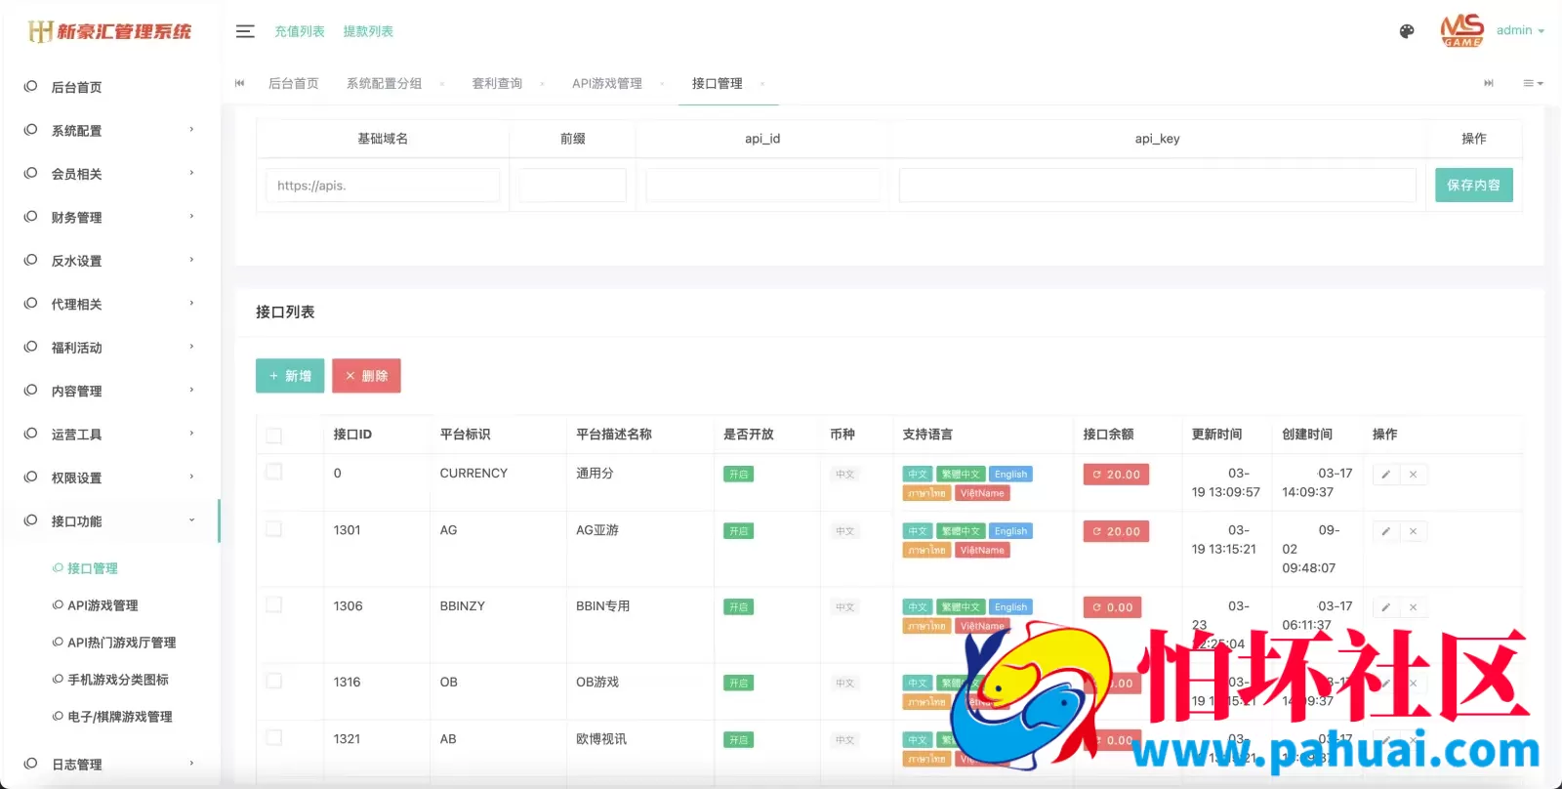Viewport: 1562px width, 789px height.
Task: Expand the 会员相关 sidebar menu
Action: tap(109, 174)
